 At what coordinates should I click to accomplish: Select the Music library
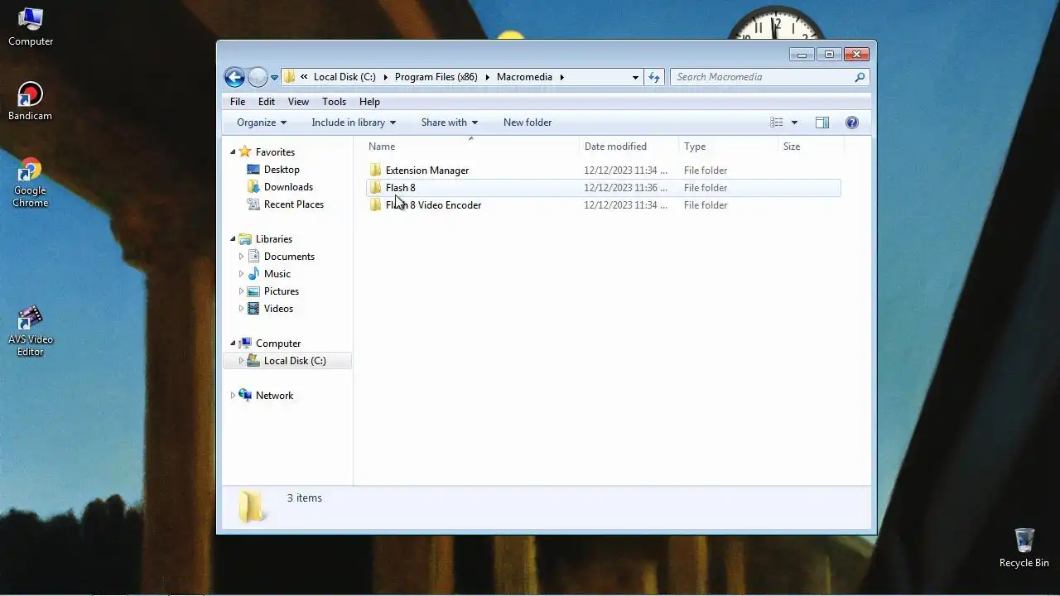click(277, 274)
